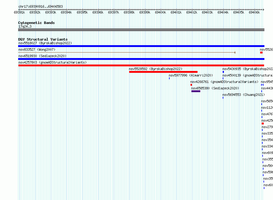Click the DGV Structural Variants track title

[x=43, y=39]
